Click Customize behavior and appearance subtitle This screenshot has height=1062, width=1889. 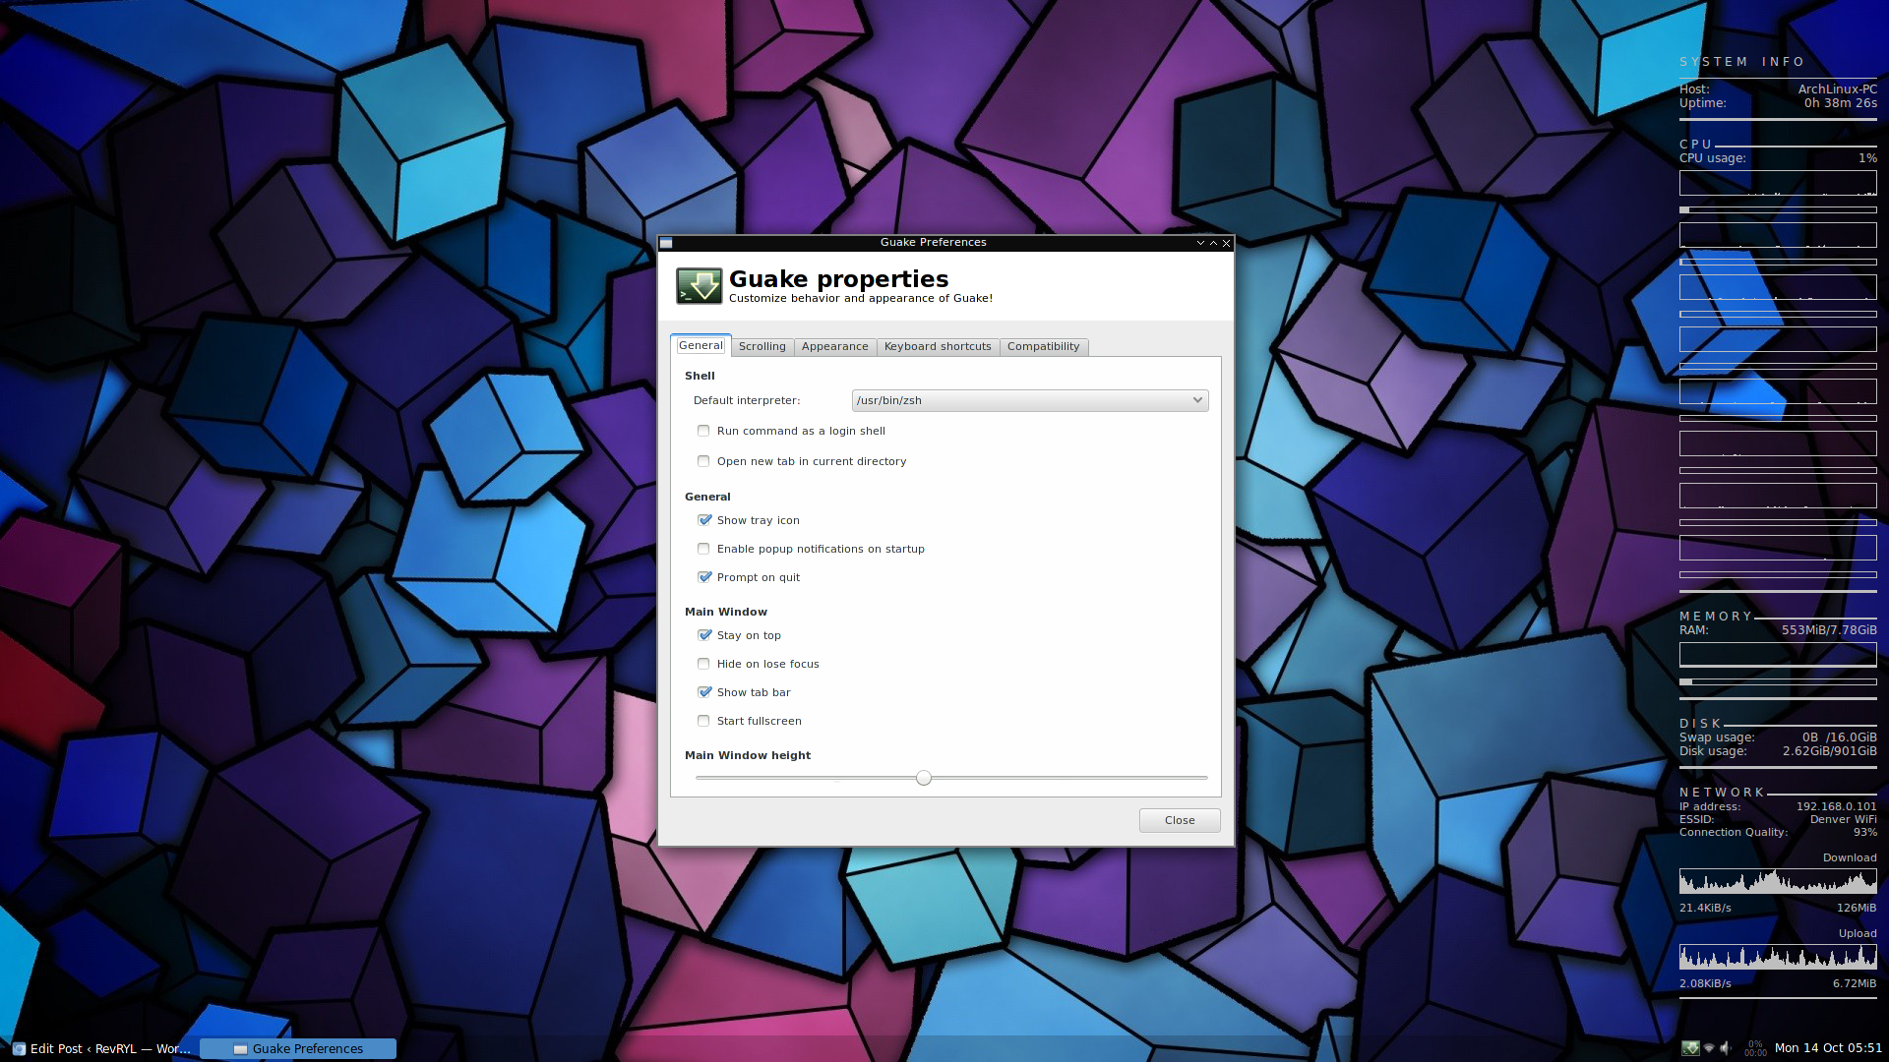point(860,298)
